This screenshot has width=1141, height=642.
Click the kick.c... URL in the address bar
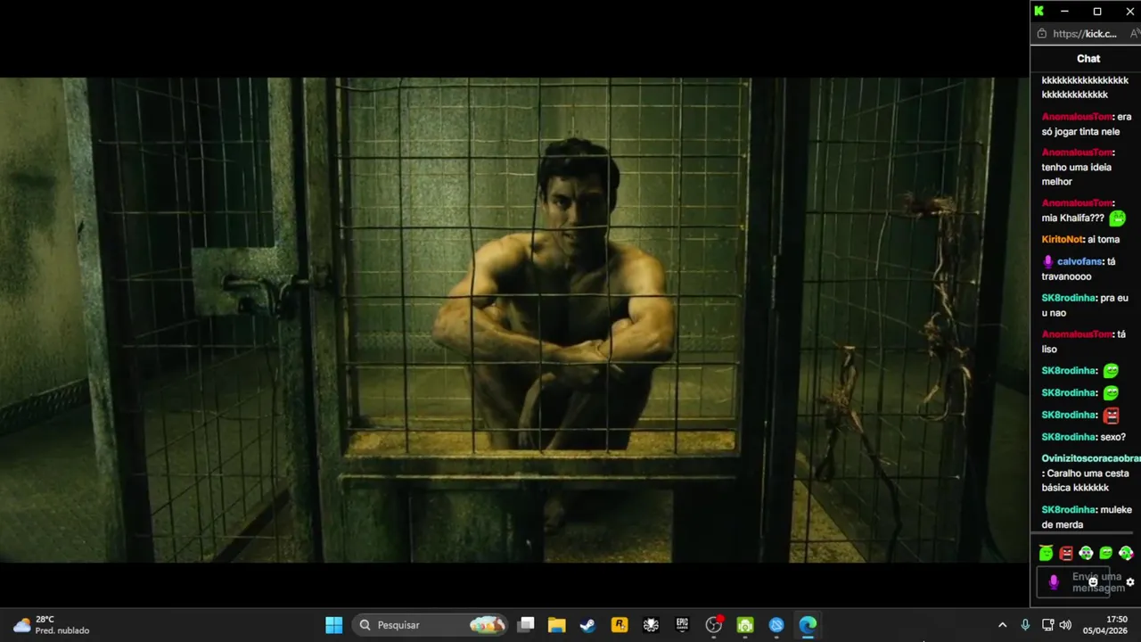click(1085, 34)
